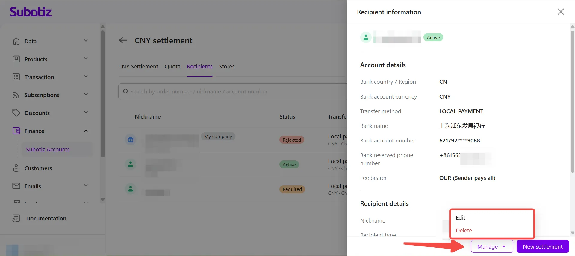575x256 pixels.
Task: Click the My company tag
Action: 218,136
